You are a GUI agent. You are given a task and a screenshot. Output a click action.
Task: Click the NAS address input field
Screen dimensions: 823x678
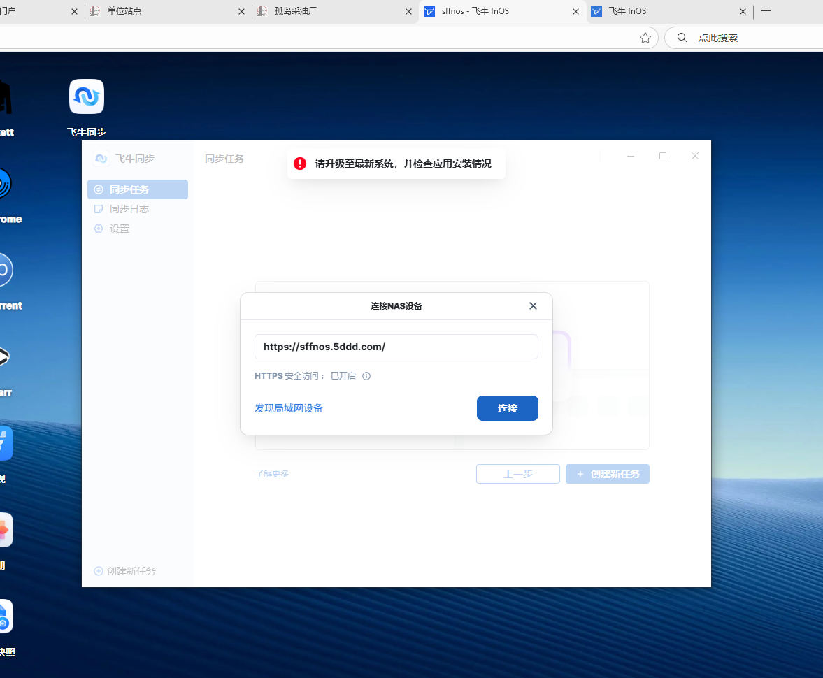(396, 347)
